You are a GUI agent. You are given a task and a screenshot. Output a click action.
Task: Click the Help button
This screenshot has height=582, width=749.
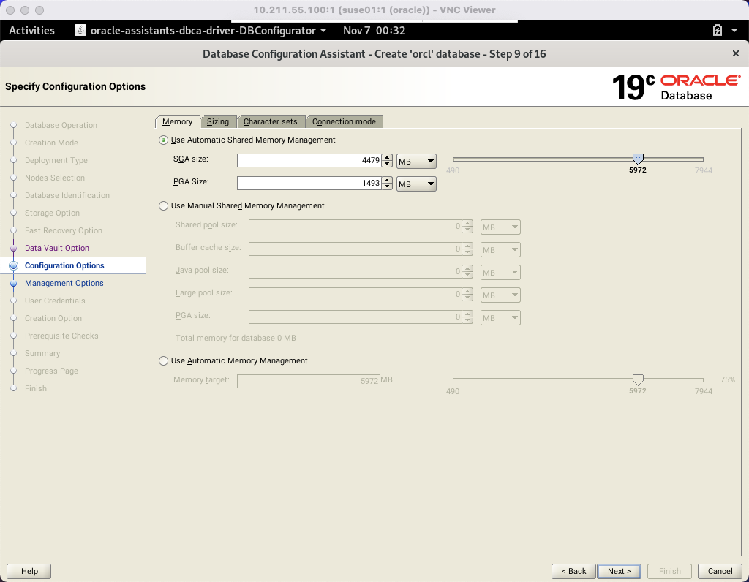pyautogui.click(x=29, y=572)
